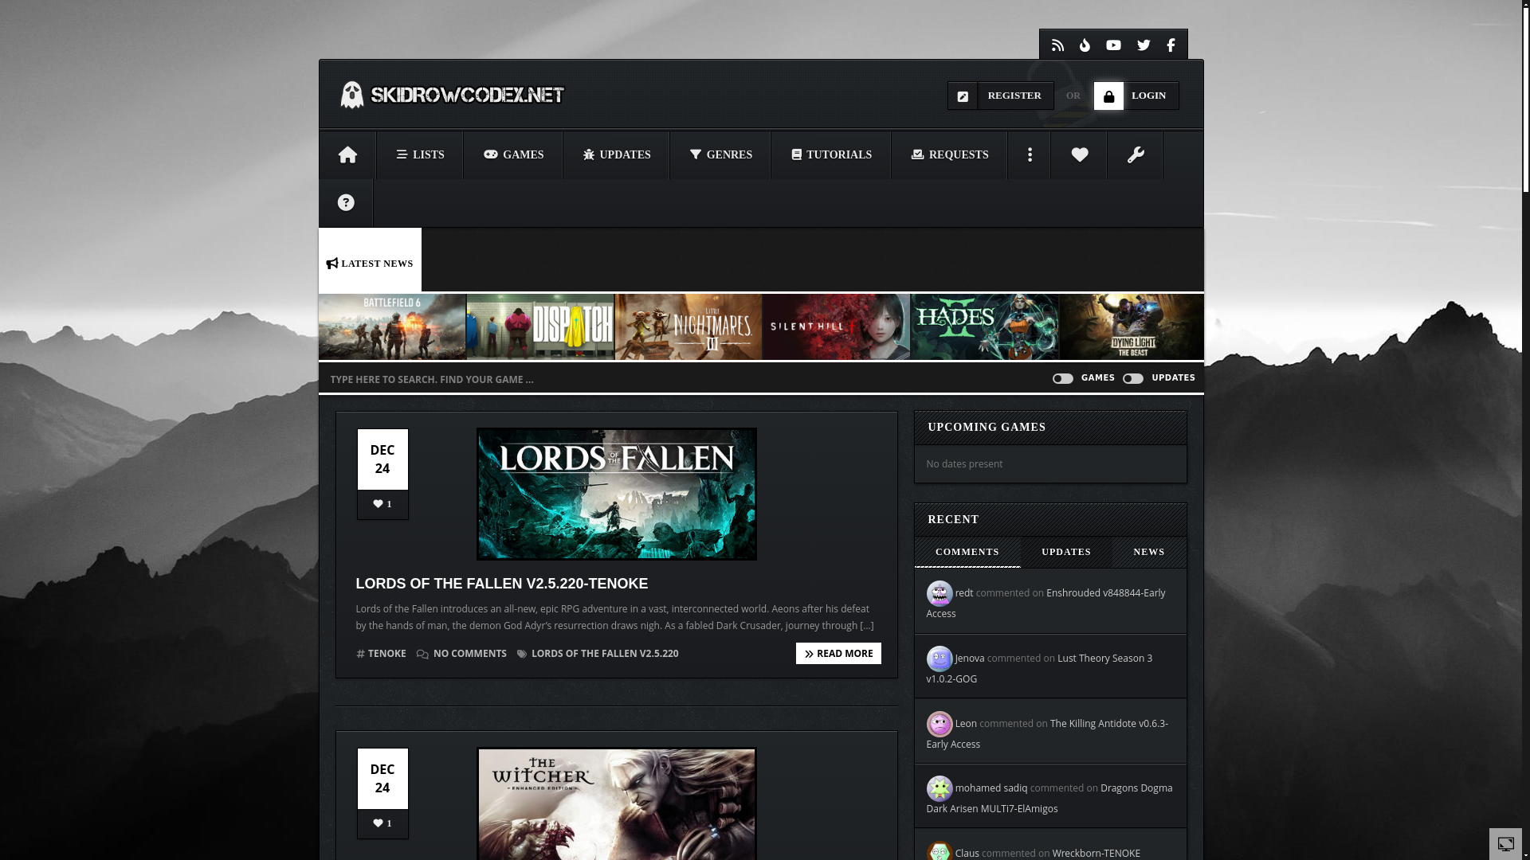Open the REQUESTS menu
The width and height of the screenshot is (1530, 860).
point(949,154)
